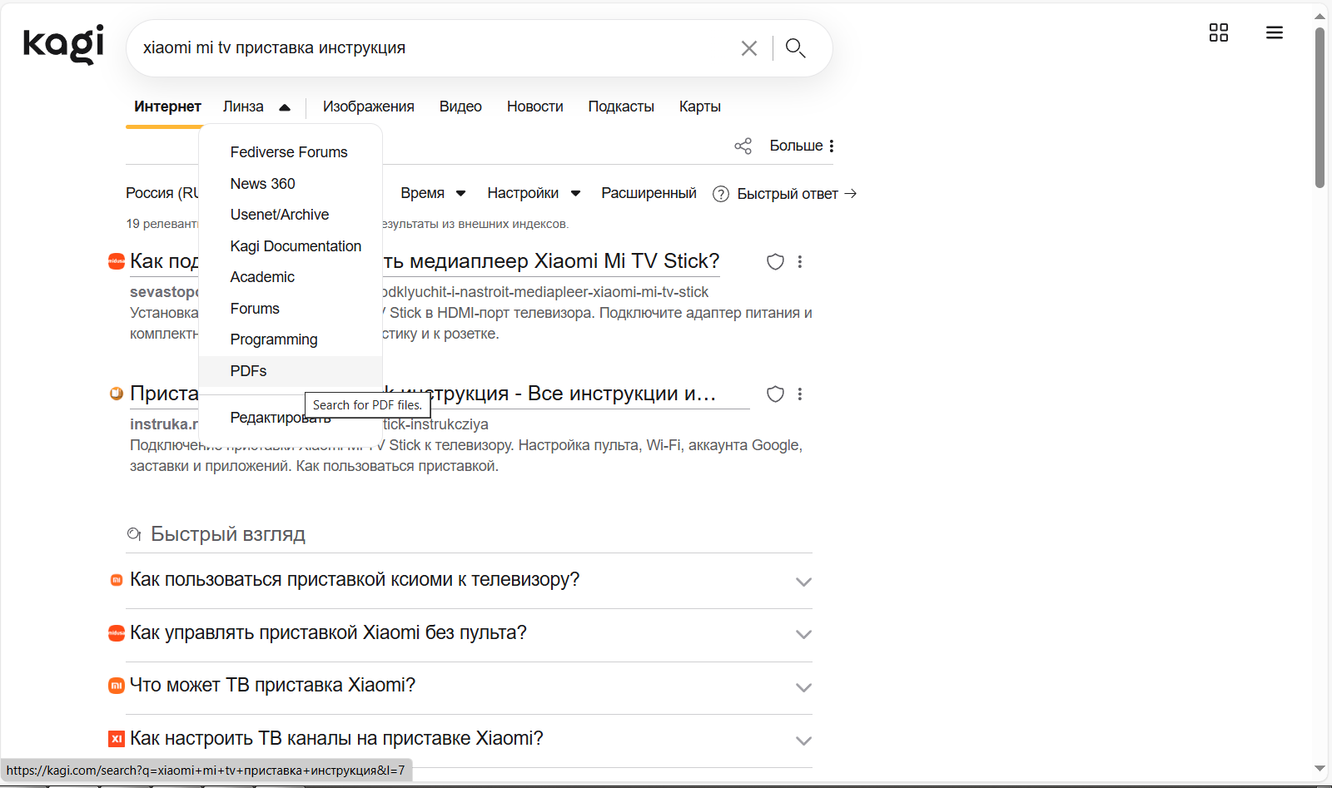Click the question mark icon near Быстрый ответ

719,193
